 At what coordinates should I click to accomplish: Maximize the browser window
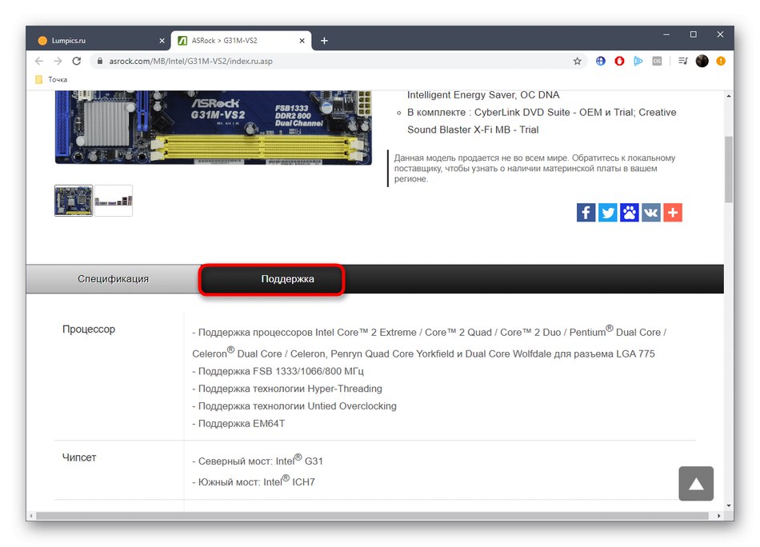[693, 34]
